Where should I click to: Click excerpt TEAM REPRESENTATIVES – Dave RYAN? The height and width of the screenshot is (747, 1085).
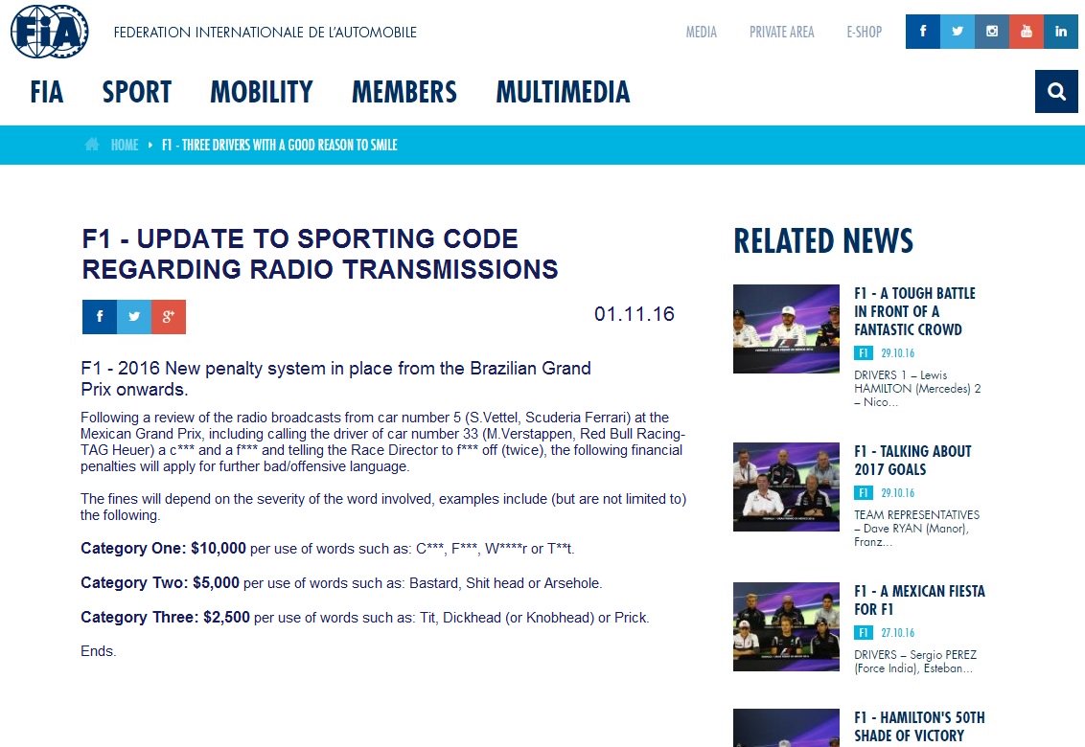click(x=917, y=528)
